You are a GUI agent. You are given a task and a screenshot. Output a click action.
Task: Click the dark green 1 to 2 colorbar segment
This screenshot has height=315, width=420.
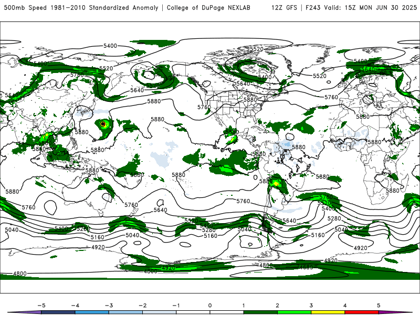click(x=260, y=312)
